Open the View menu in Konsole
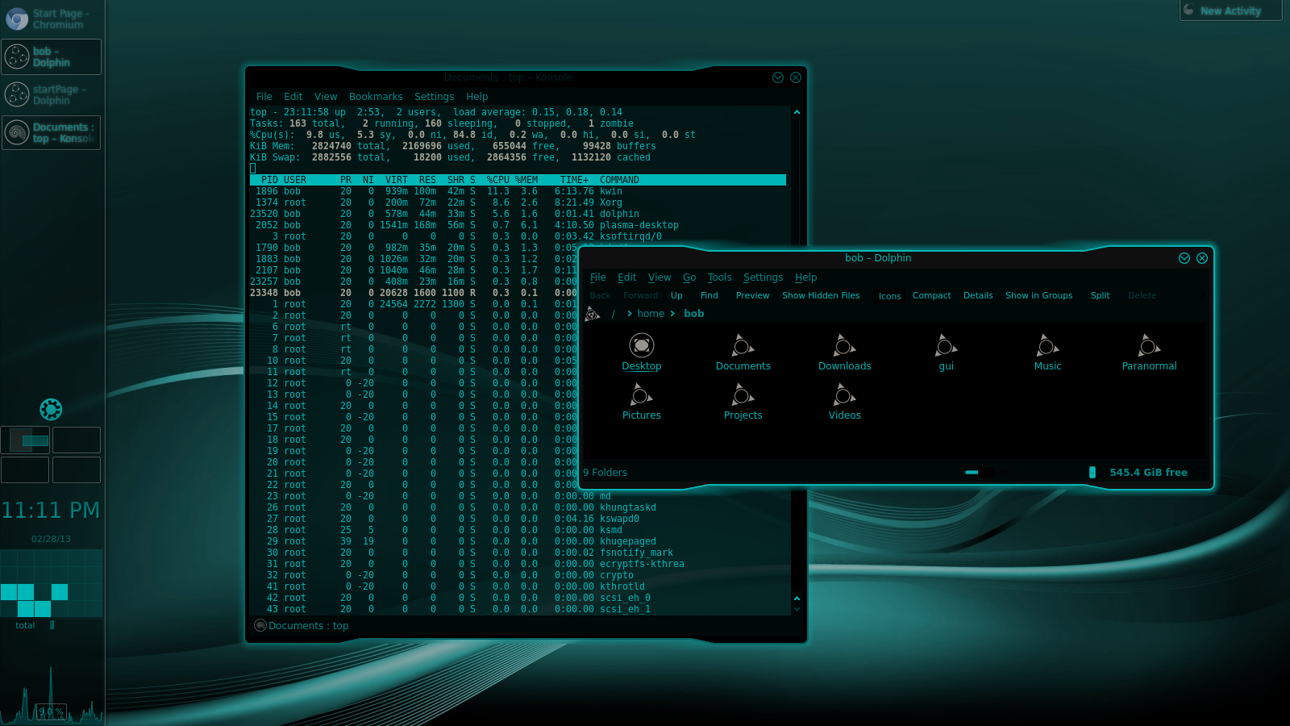1290x726 pixels. point(326,96)
